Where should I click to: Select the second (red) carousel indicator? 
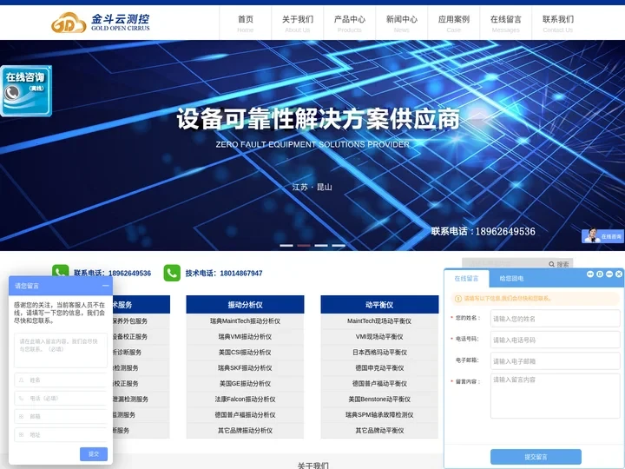tap(304, 245)
